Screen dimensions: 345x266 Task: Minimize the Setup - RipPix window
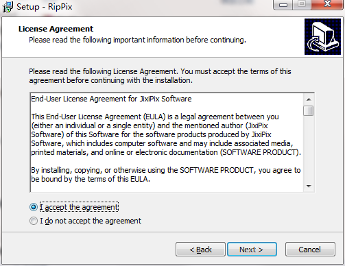click(x=283, y=5)
